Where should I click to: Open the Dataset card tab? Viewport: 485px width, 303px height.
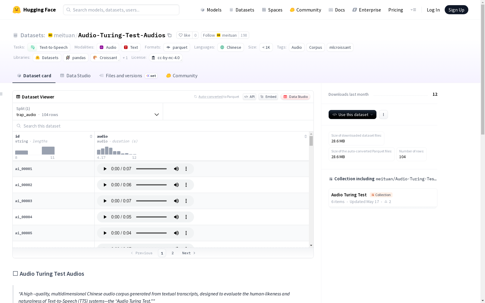pos(34,76)
